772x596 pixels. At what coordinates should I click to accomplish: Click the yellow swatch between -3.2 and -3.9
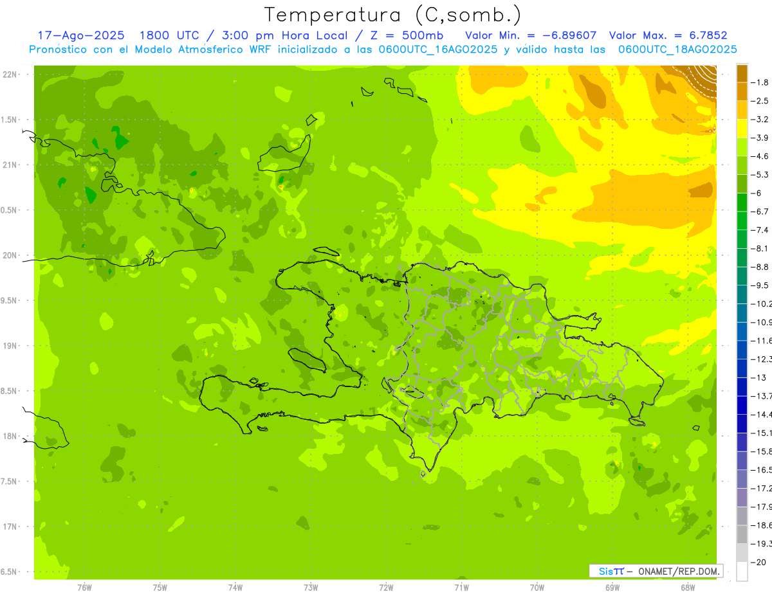pos(742,129)
